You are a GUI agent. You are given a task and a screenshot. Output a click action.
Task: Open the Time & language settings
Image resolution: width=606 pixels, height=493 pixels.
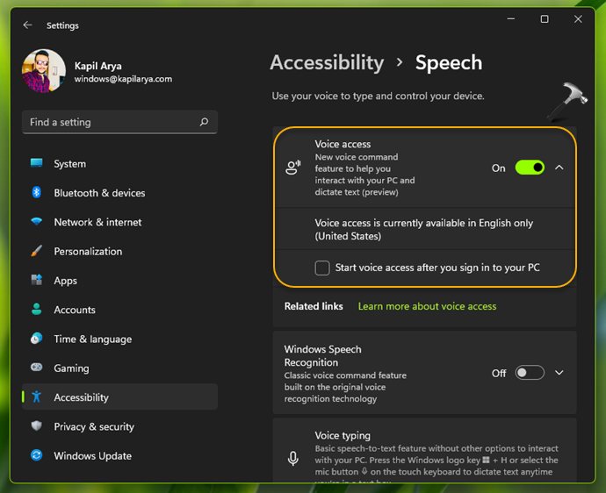click(x=92, y=339)
